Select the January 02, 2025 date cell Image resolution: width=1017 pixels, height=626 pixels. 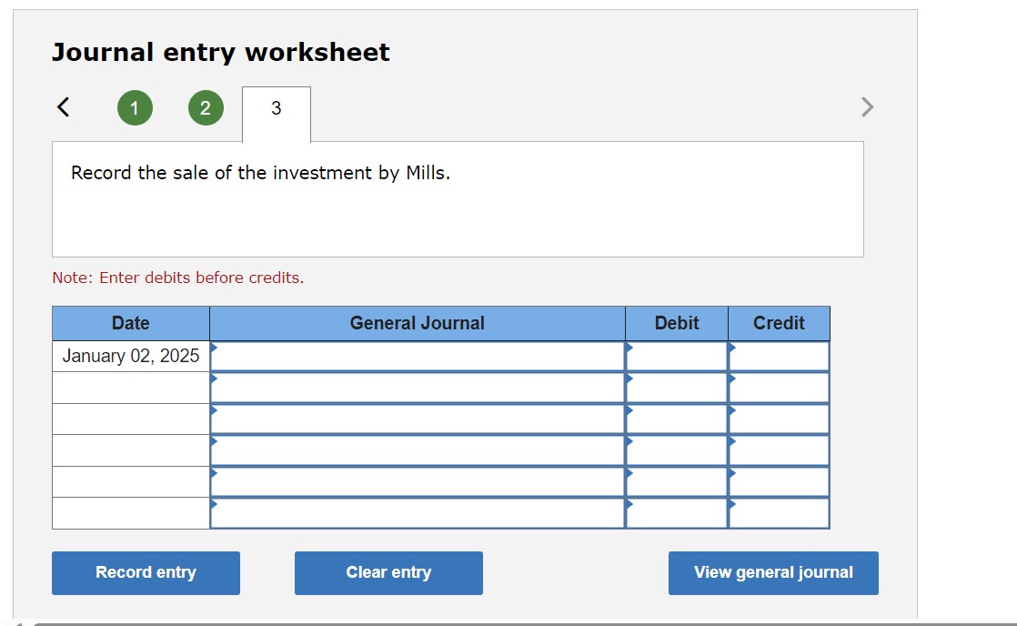pos(131,355)
